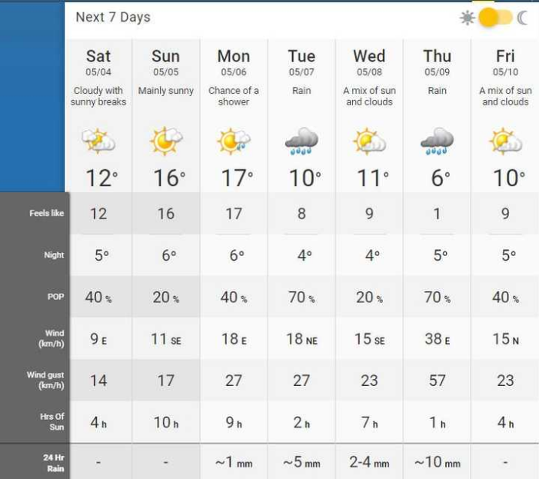Click the sun icon beside the toggle
Image resolution: width=539 pixels, height=479 pixels.
[467, 18]
